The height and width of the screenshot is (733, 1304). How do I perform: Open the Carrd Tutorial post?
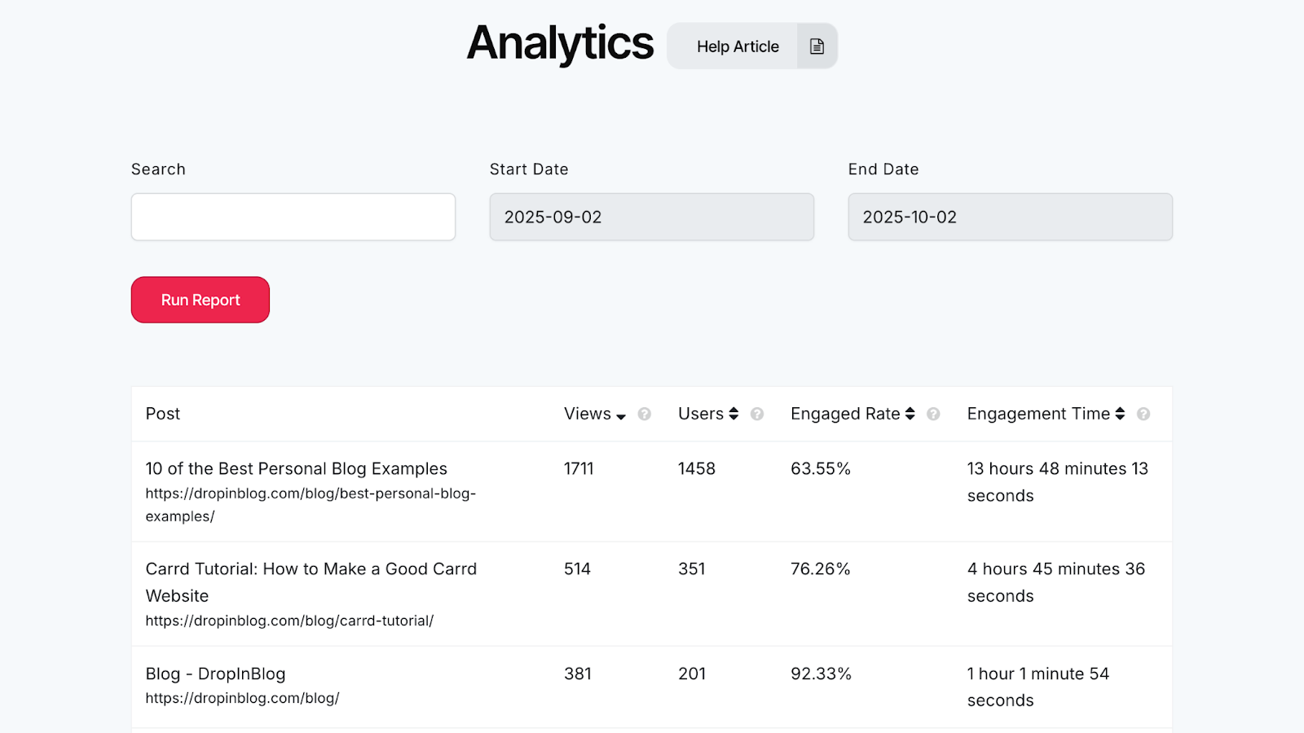[311, 582]
